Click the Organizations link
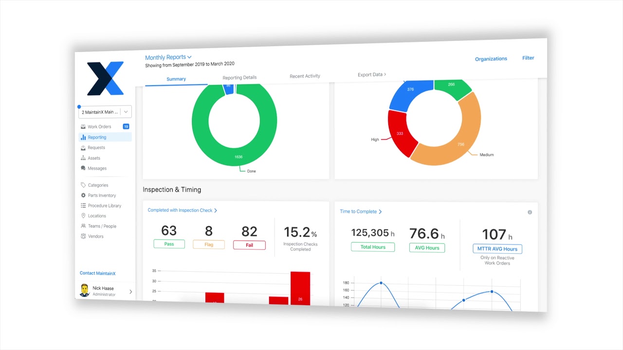This screenshot has height=350, width=623. [491, 59]
